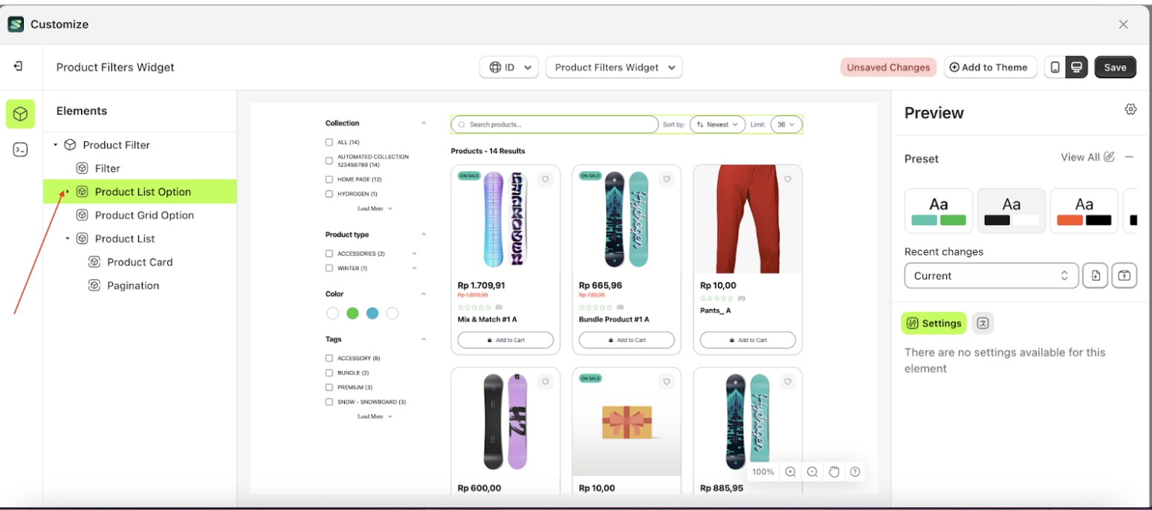The image size is (1152, 510).
Task: Open the Sort by Newest dropdown
Action: [717, 125]
